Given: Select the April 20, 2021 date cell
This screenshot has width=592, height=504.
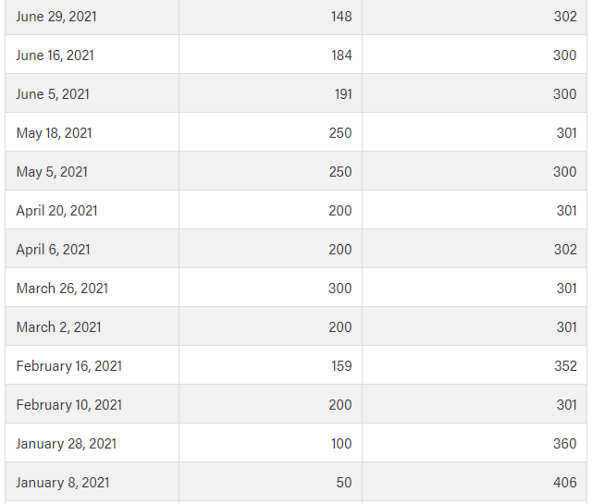Looking at the screenshot, I should (x=56, y=211).
